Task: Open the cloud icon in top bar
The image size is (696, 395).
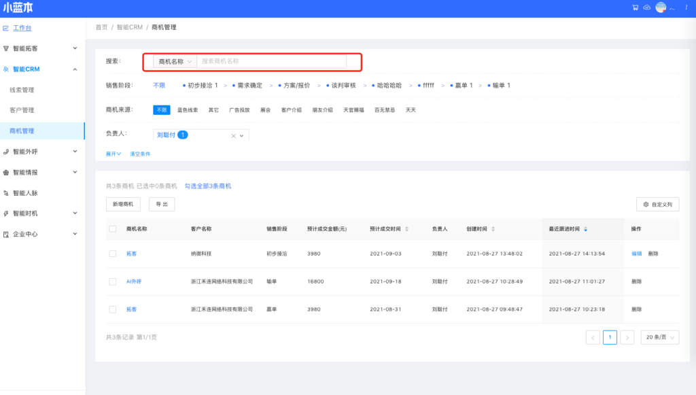Action: pos(647,8)
